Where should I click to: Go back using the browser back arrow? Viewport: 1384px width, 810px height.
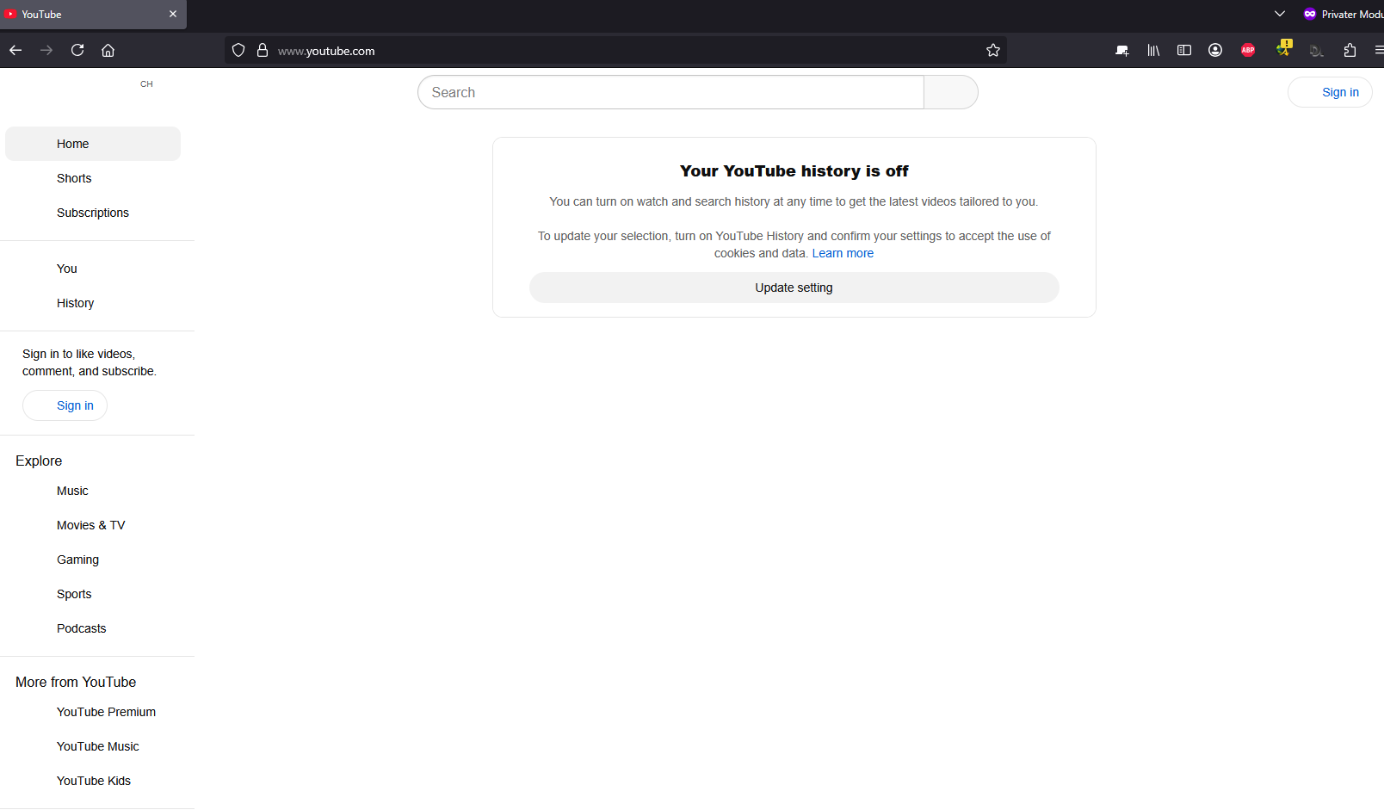pos(15,50)
